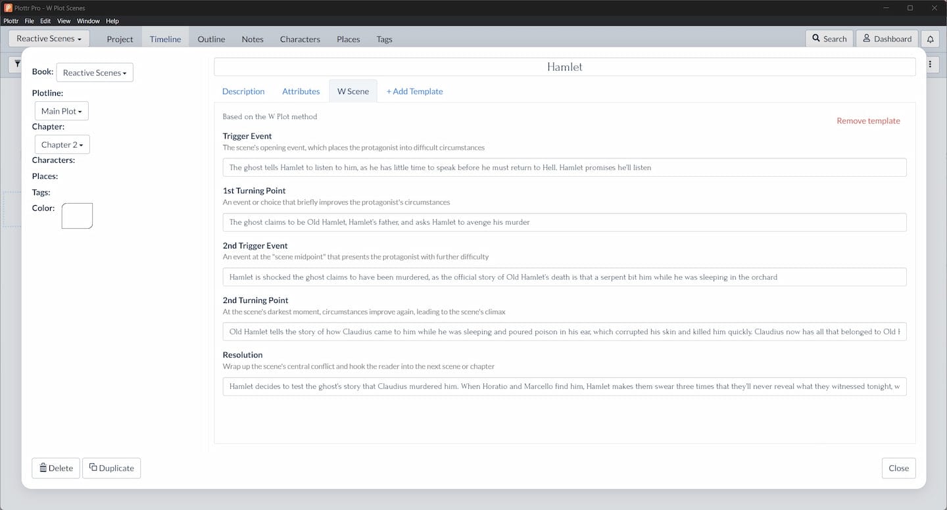Delete this scene card
Screen dimensions: 947x510
click(56, 468)
